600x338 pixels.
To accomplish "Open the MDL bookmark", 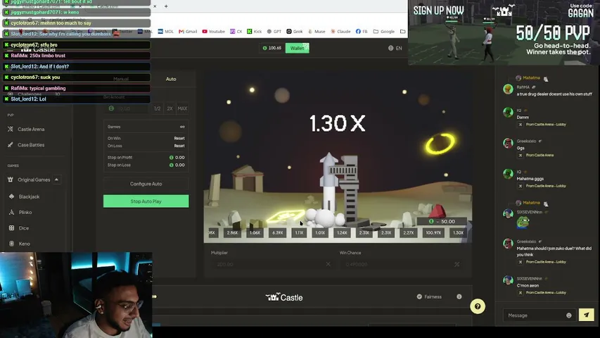I will pyautogui.click(x=166, y=32).
